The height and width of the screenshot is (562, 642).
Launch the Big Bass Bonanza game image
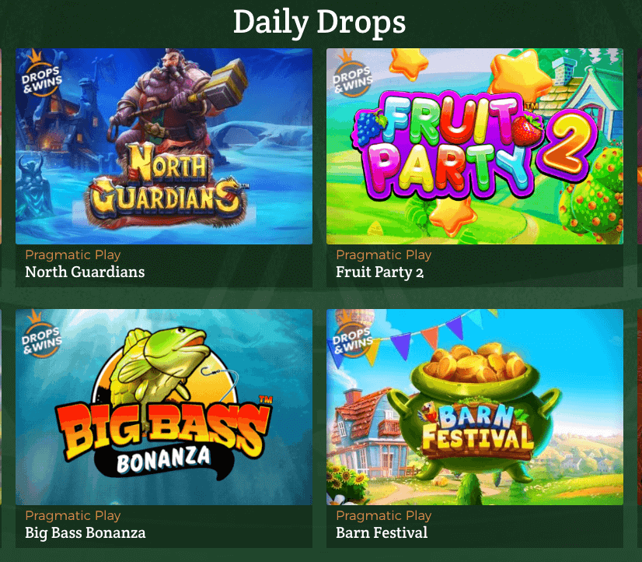164,407
